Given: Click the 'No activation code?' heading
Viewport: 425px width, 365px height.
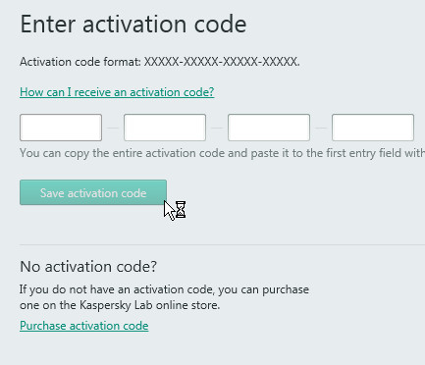Looking at the screenshot, I should click(x=88, y=267).
